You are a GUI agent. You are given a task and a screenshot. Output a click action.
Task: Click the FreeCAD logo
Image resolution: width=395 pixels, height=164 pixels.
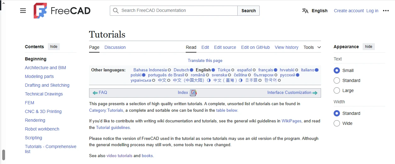click(62, 11)
